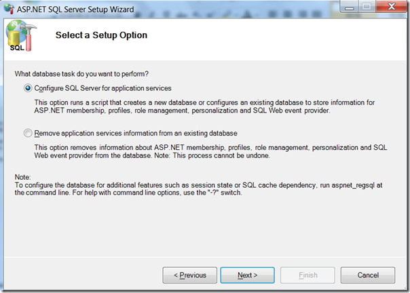410x293 pixels.
Task: Click the description under the Configure option
Action: pos(204,106)
